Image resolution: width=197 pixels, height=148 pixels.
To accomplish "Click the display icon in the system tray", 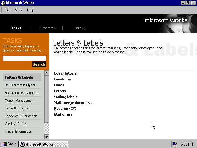I will [x=175, y=144].
